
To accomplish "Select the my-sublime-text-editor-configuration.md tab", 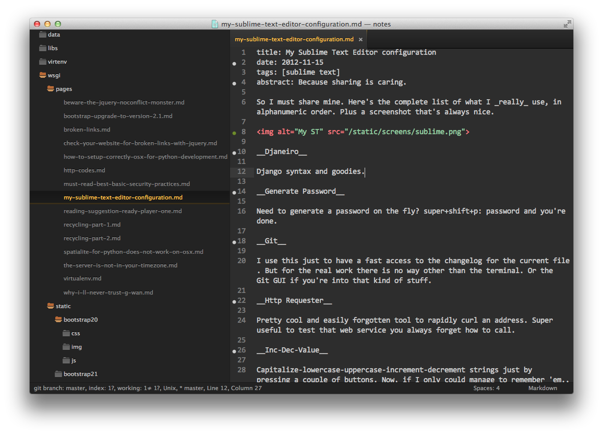I will coord(294,39).
